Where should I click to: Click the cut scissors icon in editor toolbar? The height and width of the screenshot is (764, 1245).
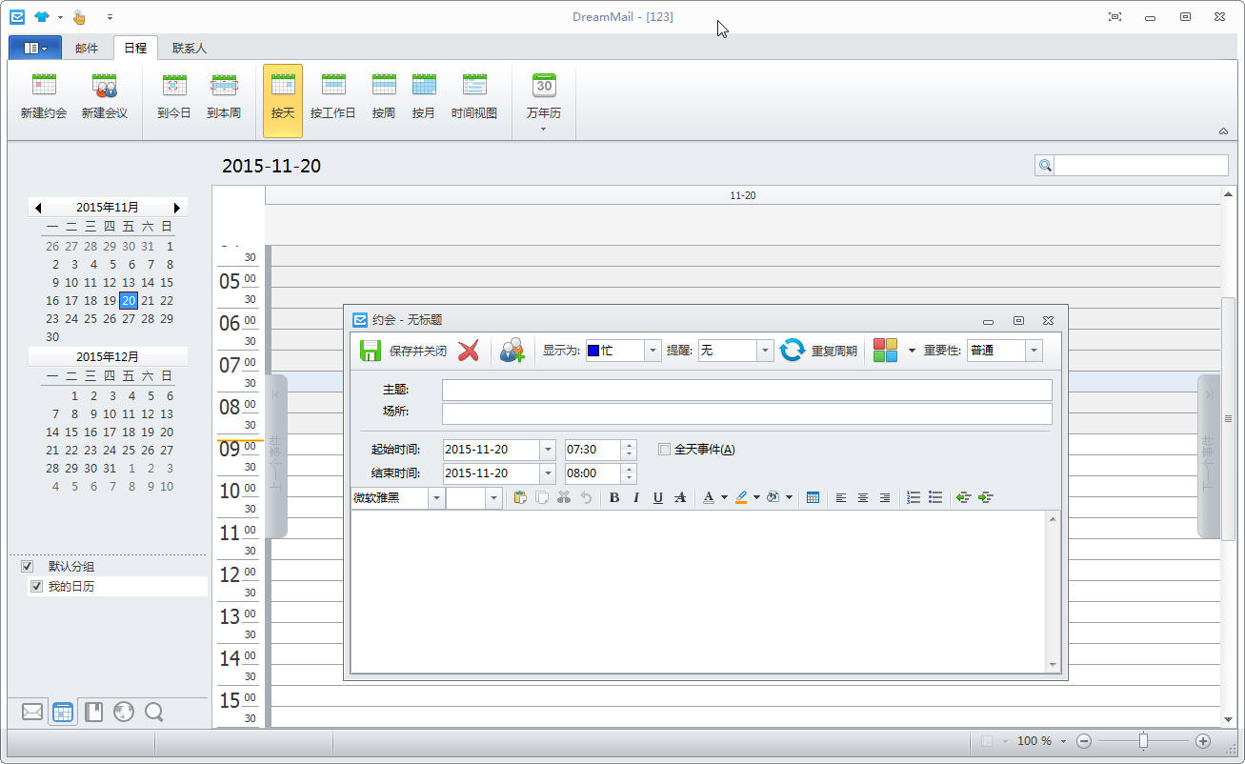coord(564,497)
